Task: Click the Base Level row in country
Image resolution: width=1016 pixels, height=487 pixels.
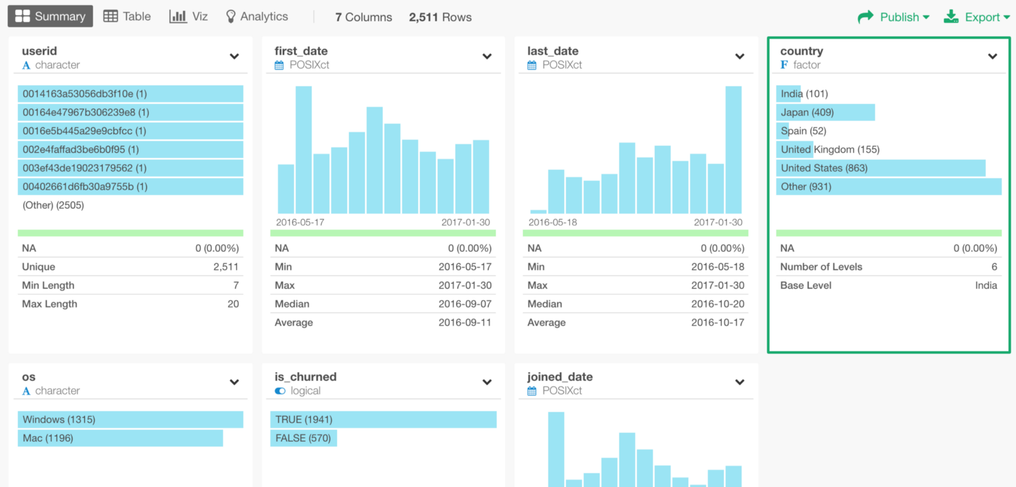Action: (x=889, y=285)
